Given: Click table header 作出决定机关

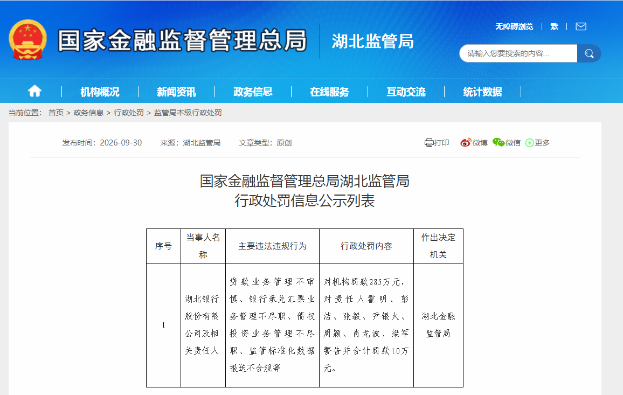Looking at the screenshot, I should pyautogui.click(x=438, y=246).
